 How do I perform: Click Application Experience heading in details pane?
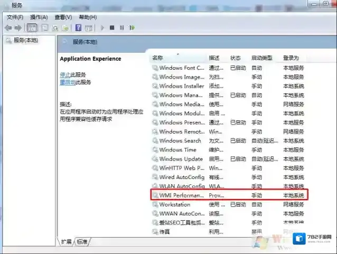pos(90,59)
